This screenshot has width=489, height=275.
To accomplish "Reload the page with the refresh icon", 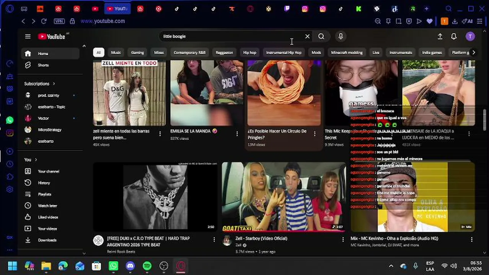I will [44, 21].
